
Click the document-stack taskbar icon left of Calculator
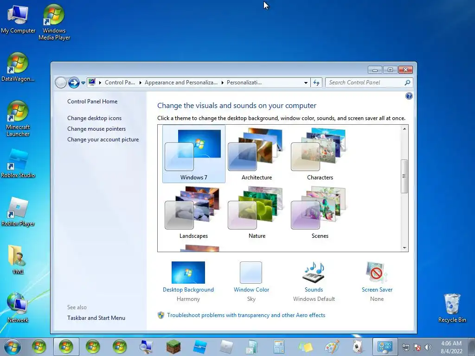click(252, 347)
